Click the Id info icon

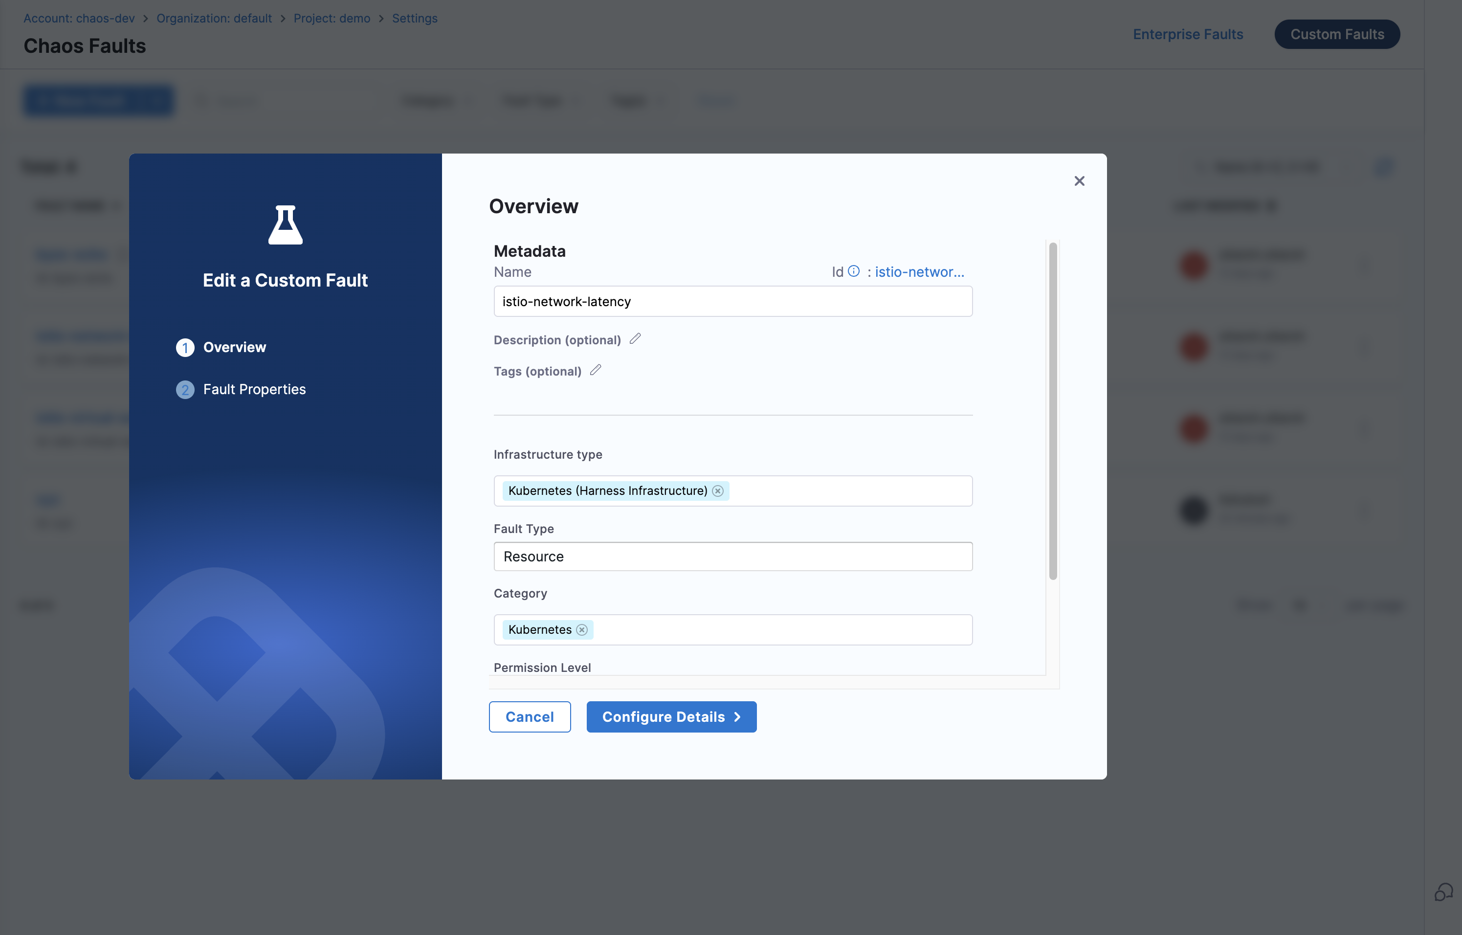coord(854,271)
